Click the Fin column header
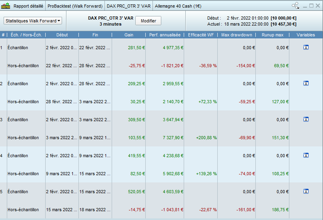 tap(95, 35)
